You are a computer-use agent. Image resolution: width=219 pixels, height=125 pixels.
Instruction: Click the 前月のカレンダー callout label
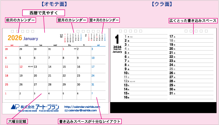tap(20, 20)
